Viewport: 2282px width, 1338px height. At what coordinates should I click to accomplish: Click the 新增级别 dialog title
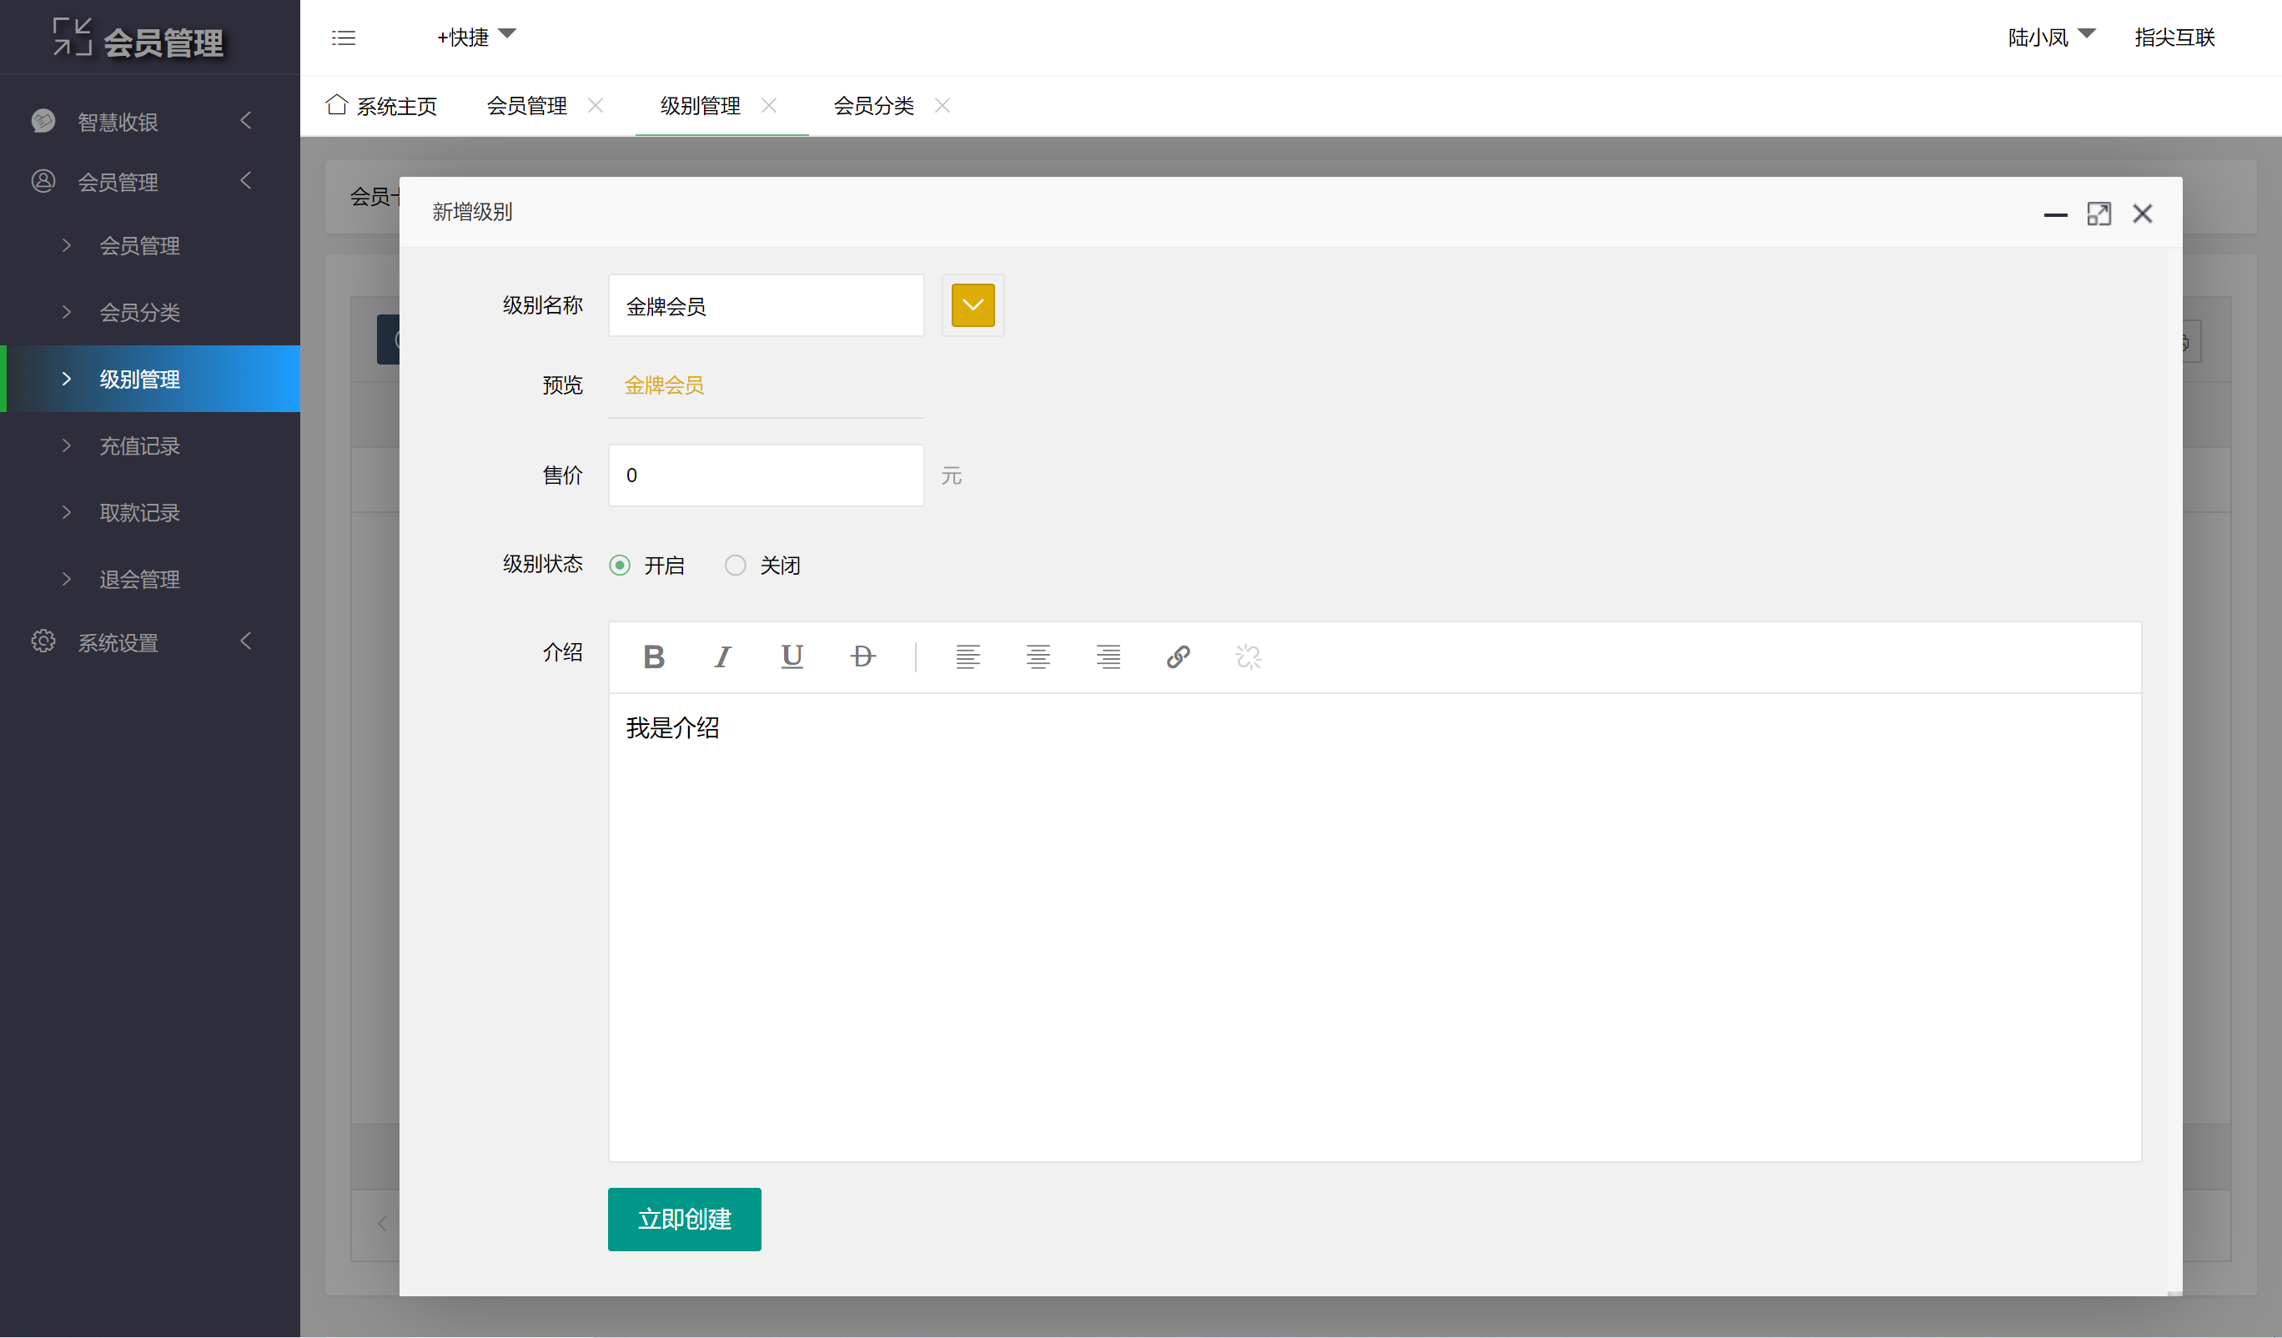coord(473,212)
